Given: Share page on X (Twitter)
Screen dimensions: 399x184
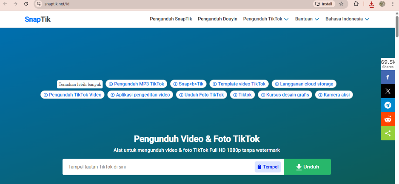Looking at the screenshot, I should pyautogui.click(x=388, y=91).
